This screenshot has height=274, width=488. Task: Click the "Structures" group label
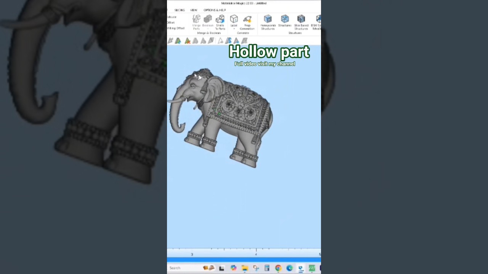tap(295, 33)
